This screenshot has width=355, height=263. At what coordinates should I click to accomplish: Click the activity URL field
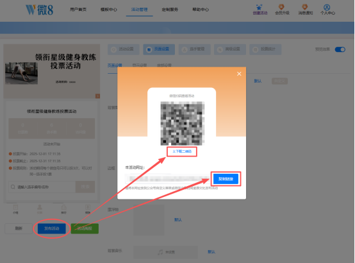[x=168, y=179]
